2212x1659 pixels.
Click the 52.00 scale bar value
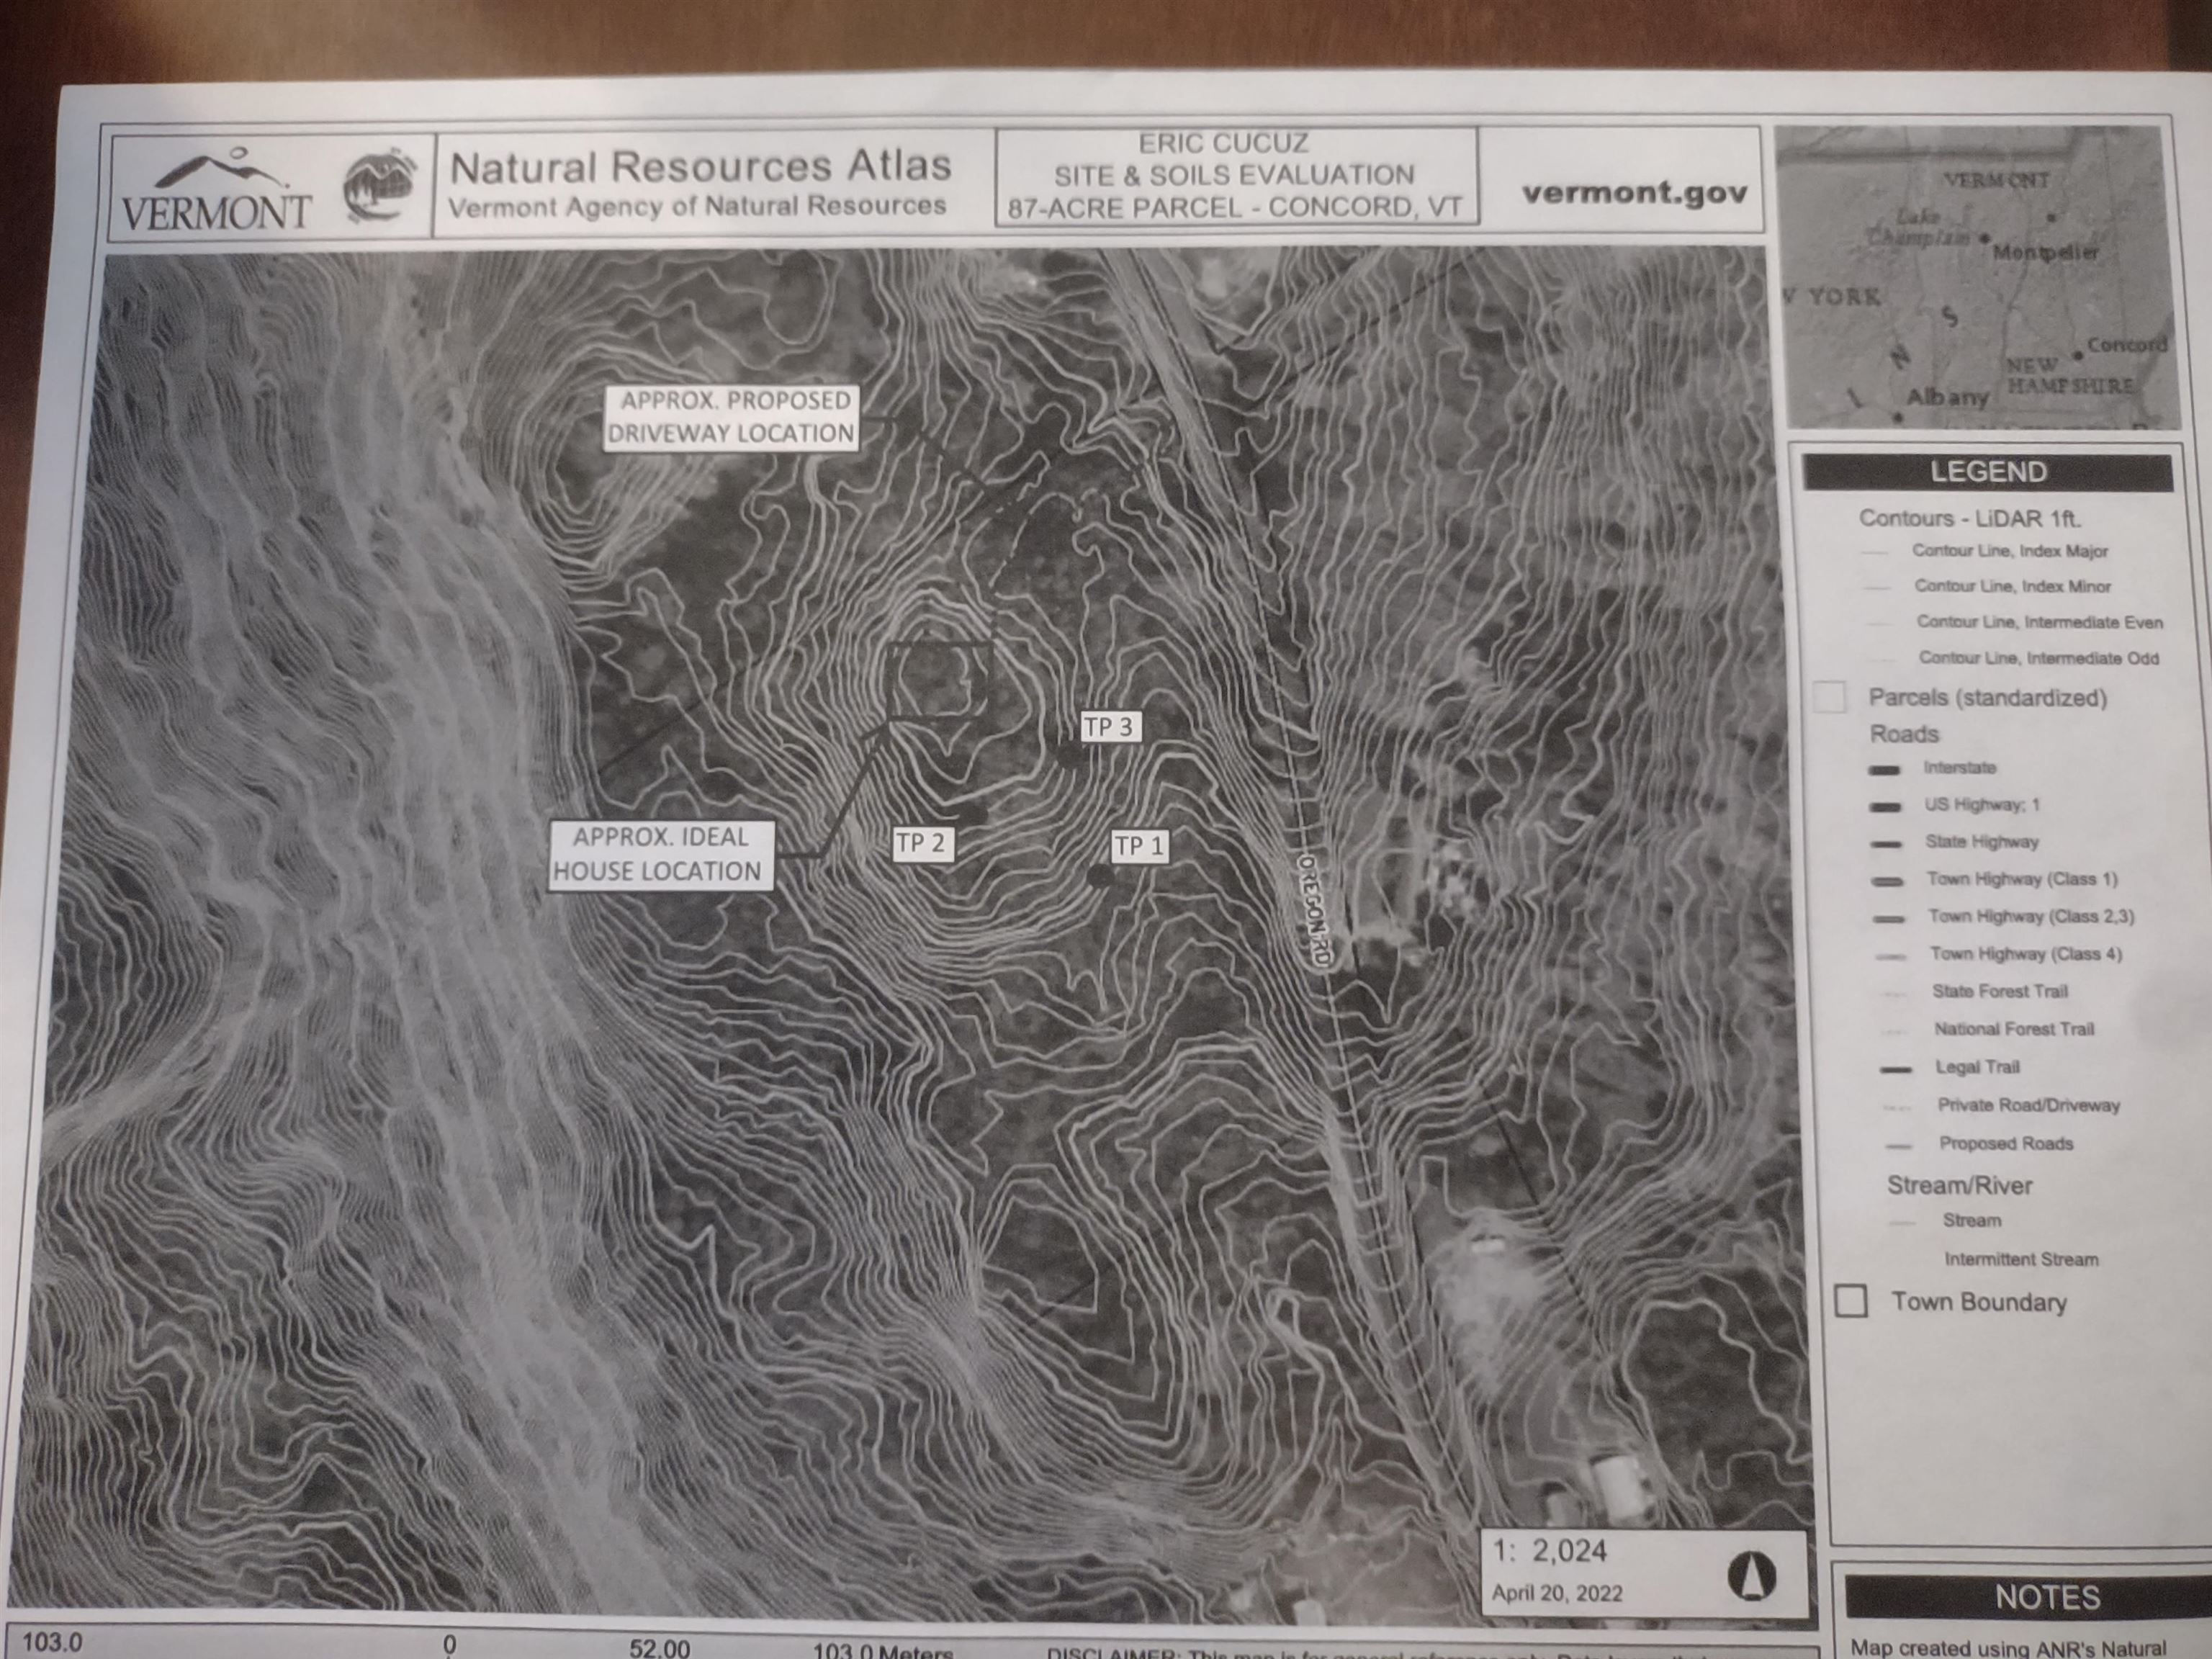(x=659, y=1648)
